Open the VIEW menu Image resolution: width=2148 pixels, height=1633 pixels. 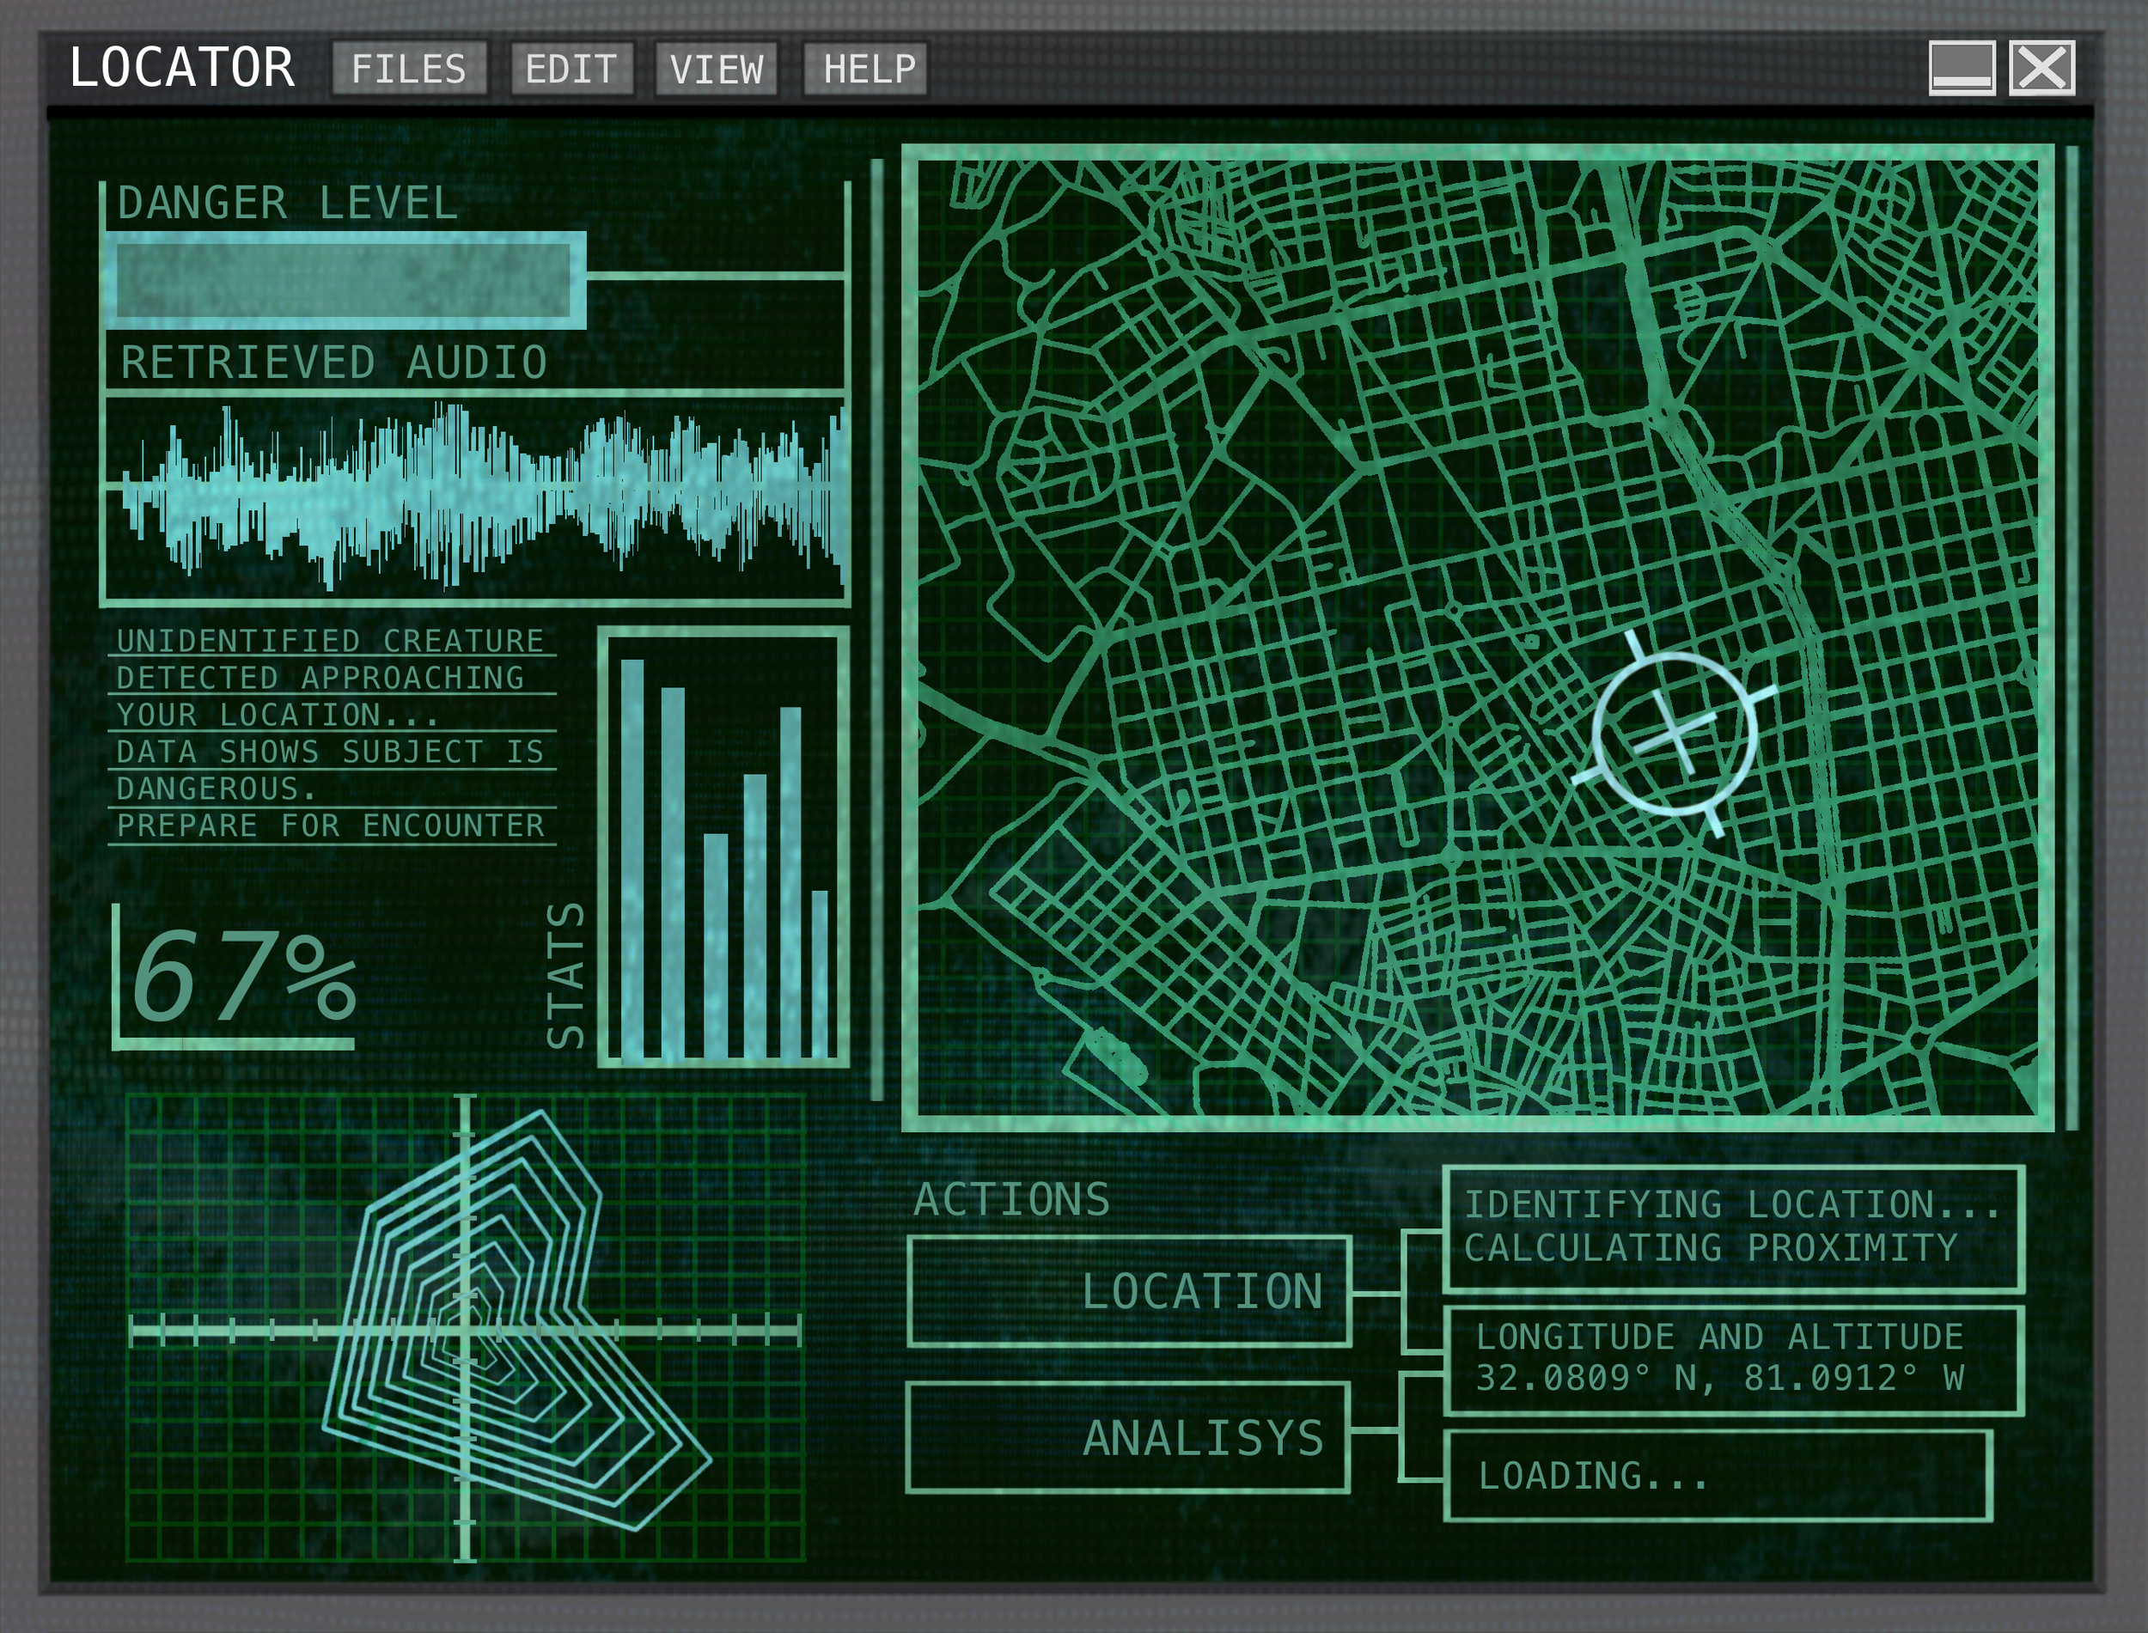pos(717,68)
